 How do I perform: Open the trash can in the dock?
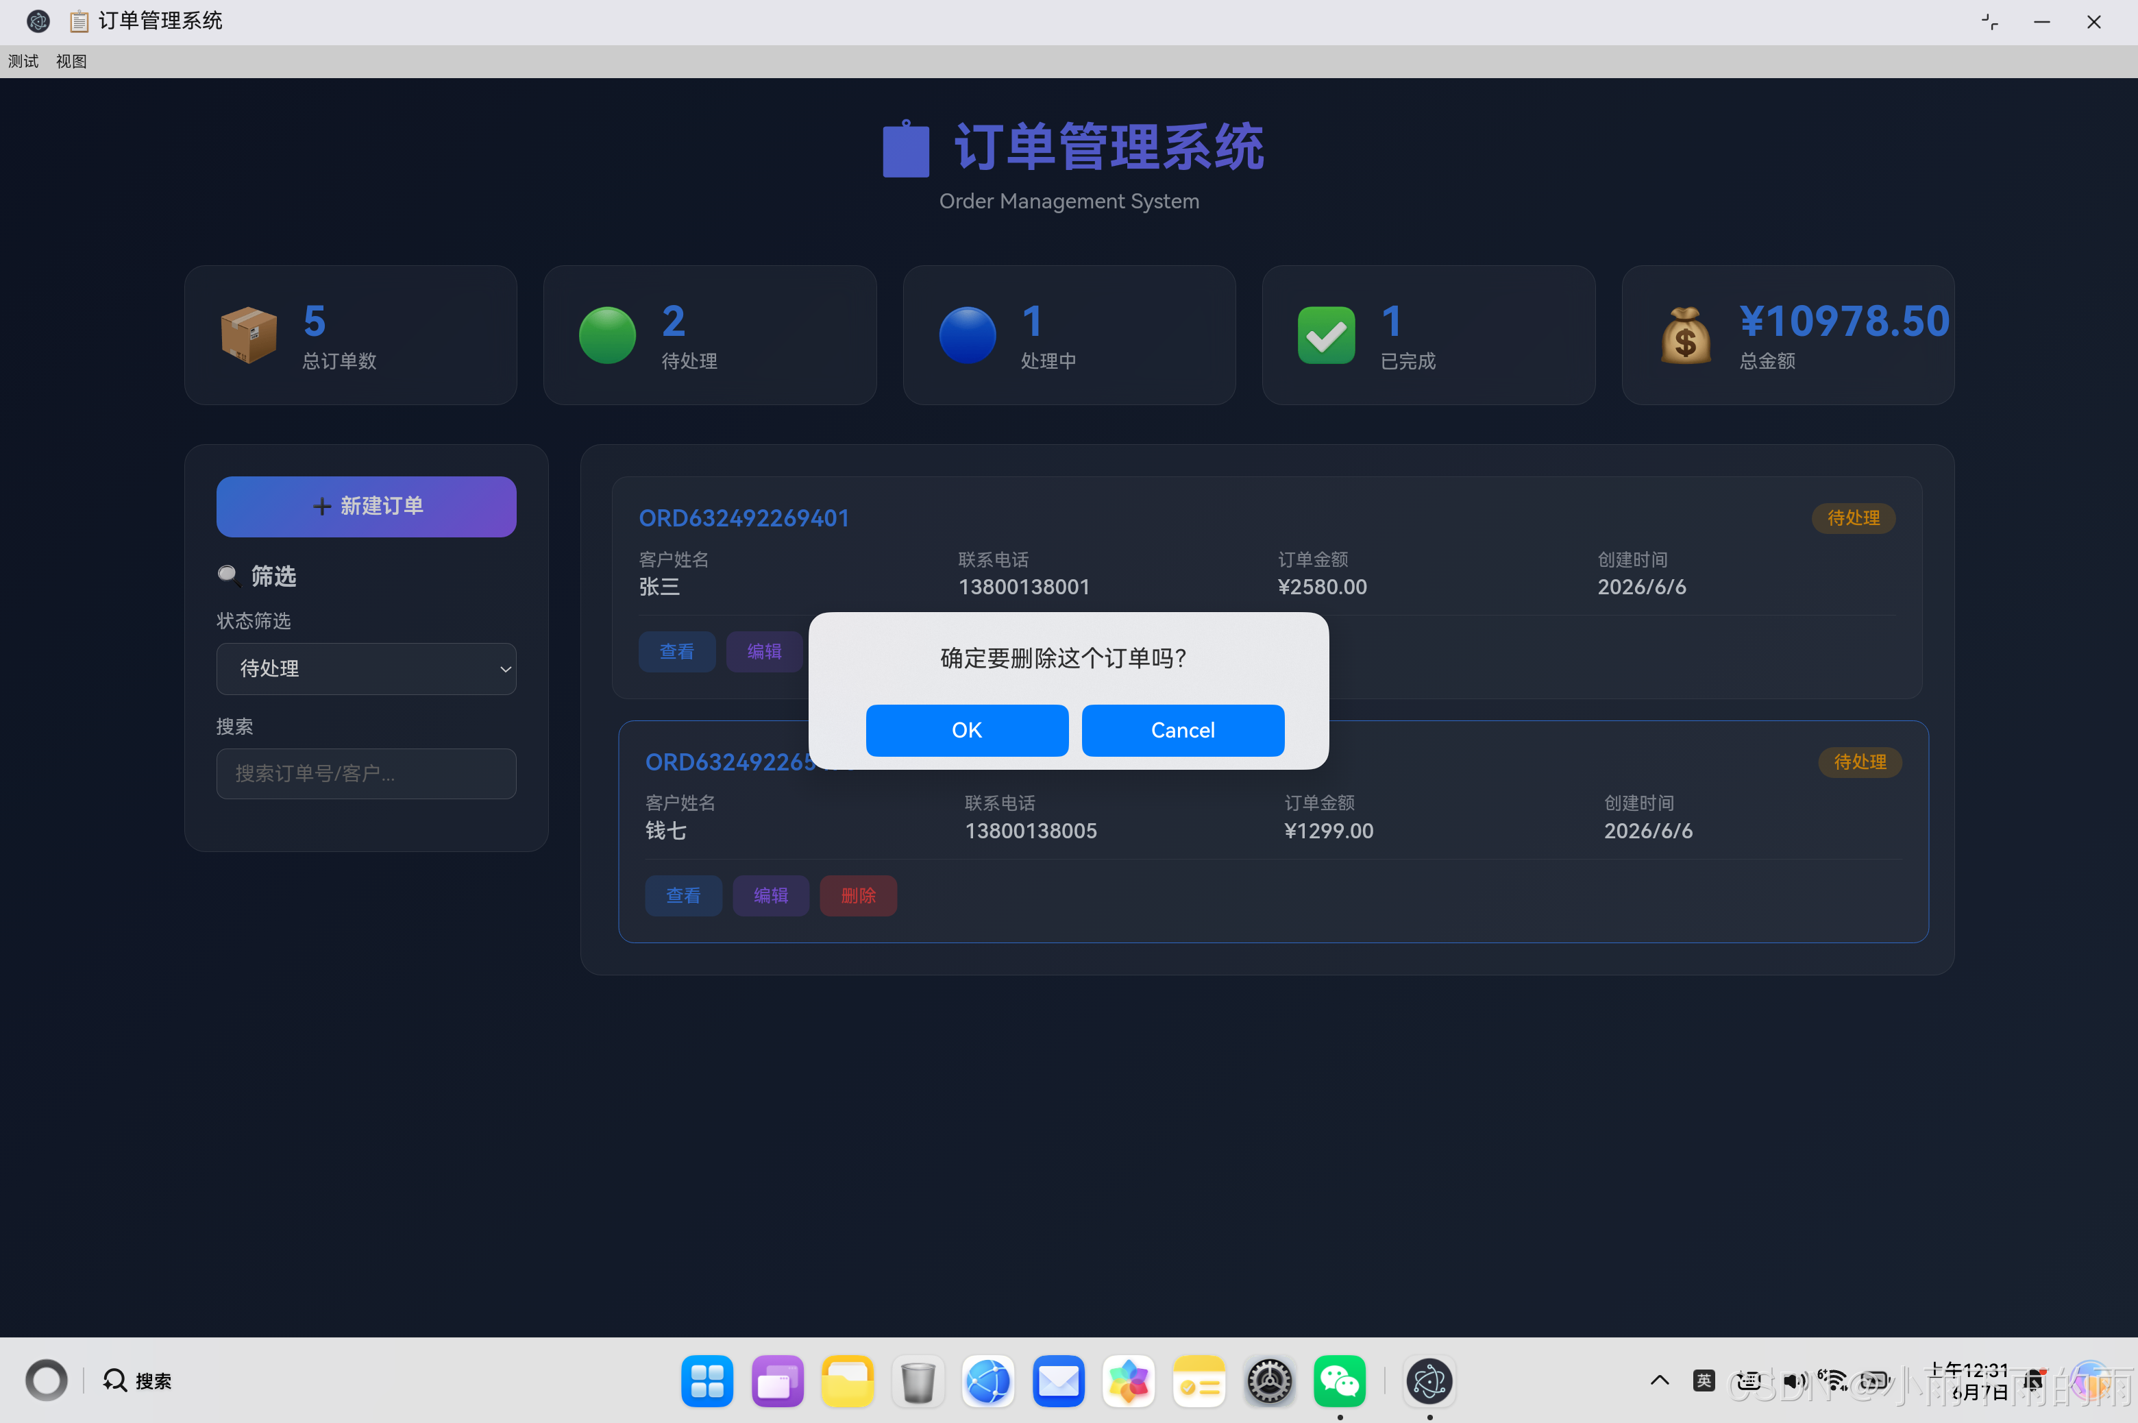click(x=918, y=1381)
